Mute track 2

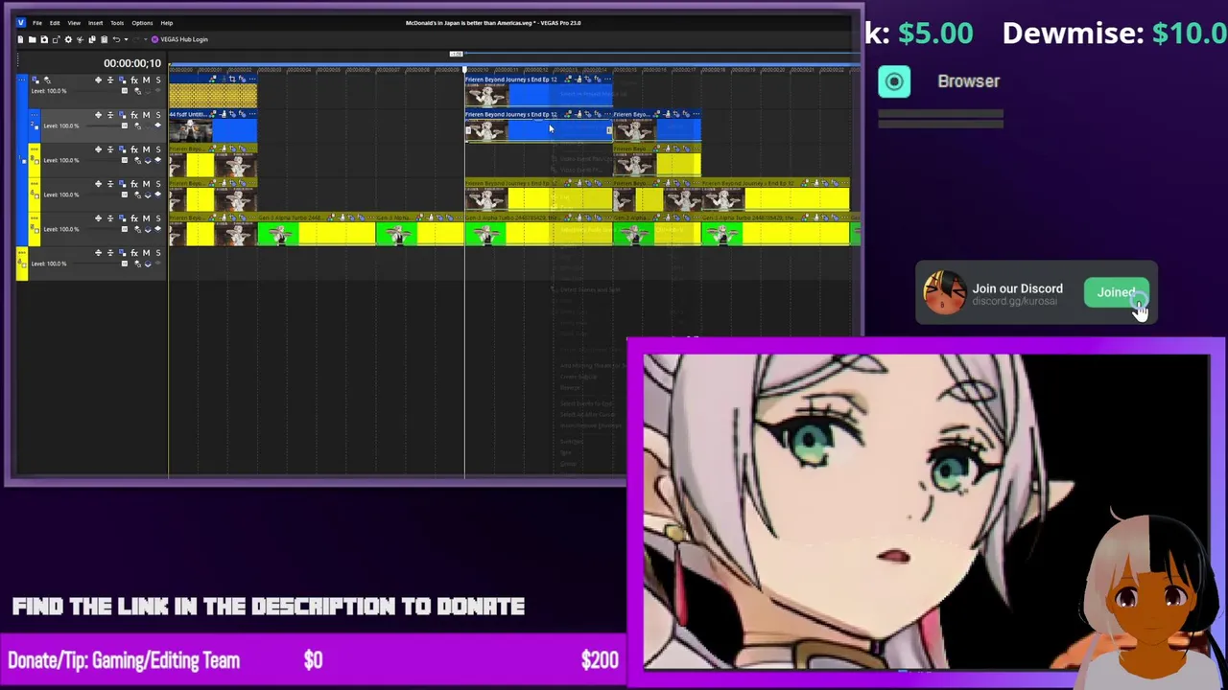tap(146, 115)
